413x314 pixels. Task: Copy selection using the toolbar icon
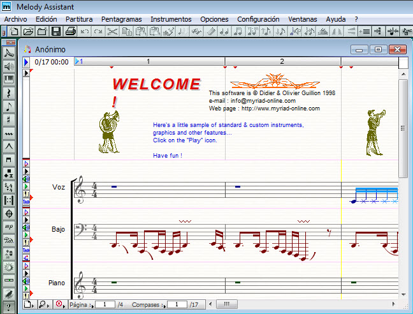click(127, 31)
